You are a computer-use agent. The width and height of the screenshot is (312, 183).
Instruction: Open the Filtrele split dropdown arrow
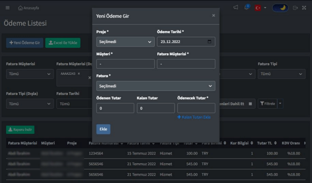click(280, 104)
